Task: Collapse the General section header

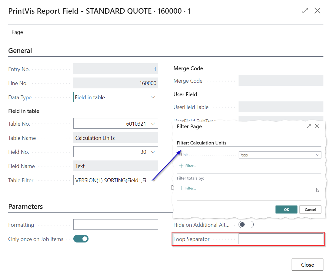Action: click(20, 51)
